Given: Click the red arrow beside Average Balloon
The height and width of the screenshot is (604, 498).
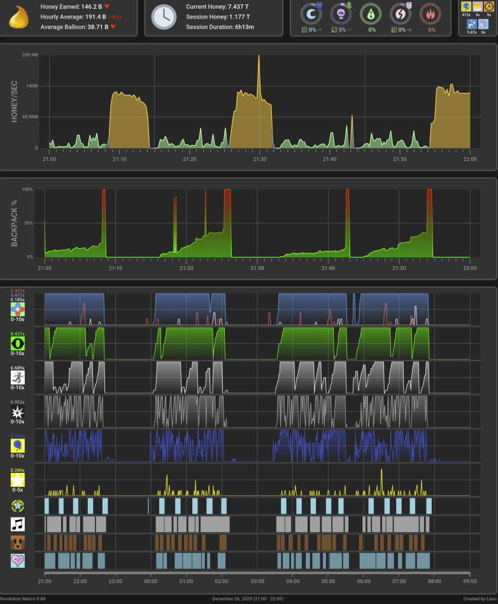Looking at the screenshot, I should (x=113, y=27).
